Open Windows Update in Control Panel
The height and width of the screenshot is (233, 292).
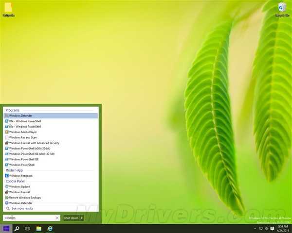pos(51,186)
